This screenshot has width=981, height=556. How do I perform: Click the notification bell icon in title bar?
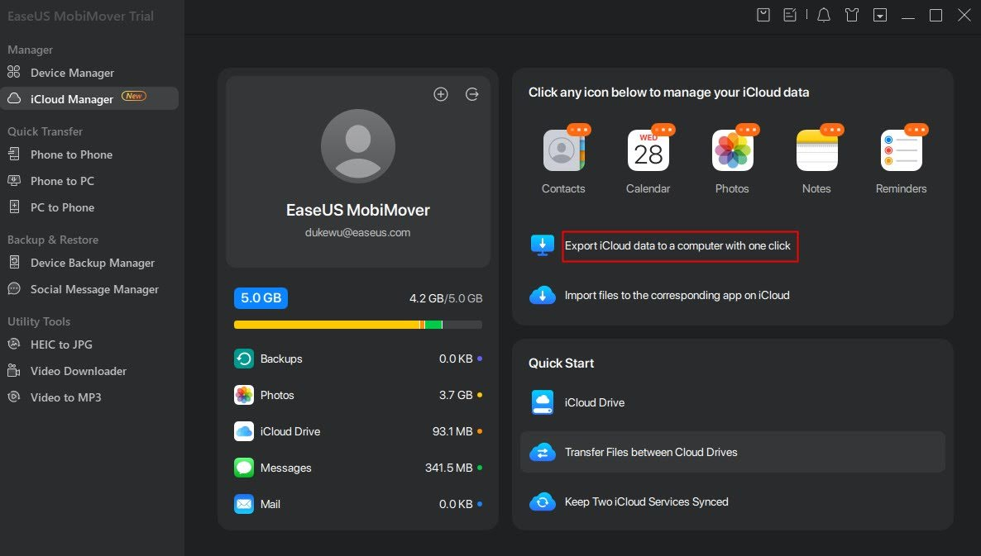tap(823, 15)
